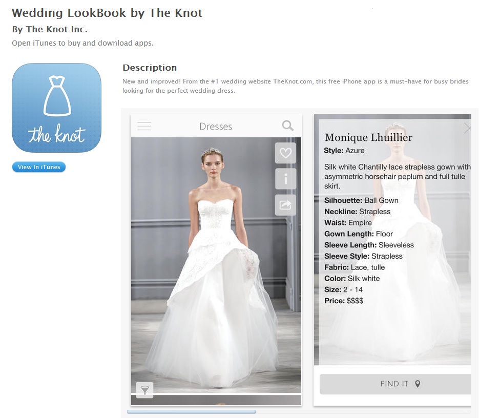This screenshot has width=480, height=419.
Task: Open the hamburger menu in Dresses screen
Action: pyautogui.click(x=144, y=126)
